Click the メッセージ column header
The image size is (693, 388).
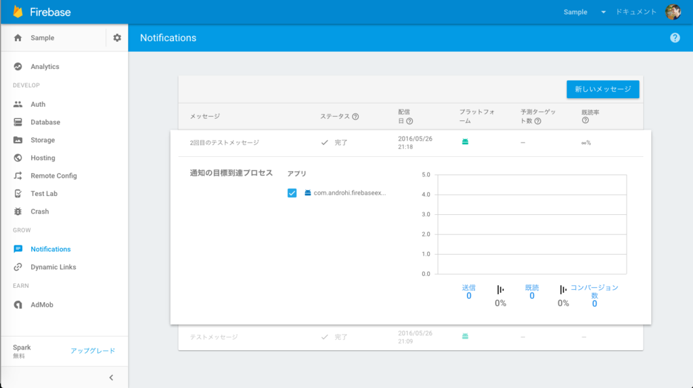(x=205, y=116)
